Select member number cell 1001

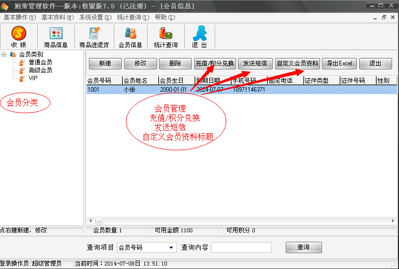tap(93, 90)
